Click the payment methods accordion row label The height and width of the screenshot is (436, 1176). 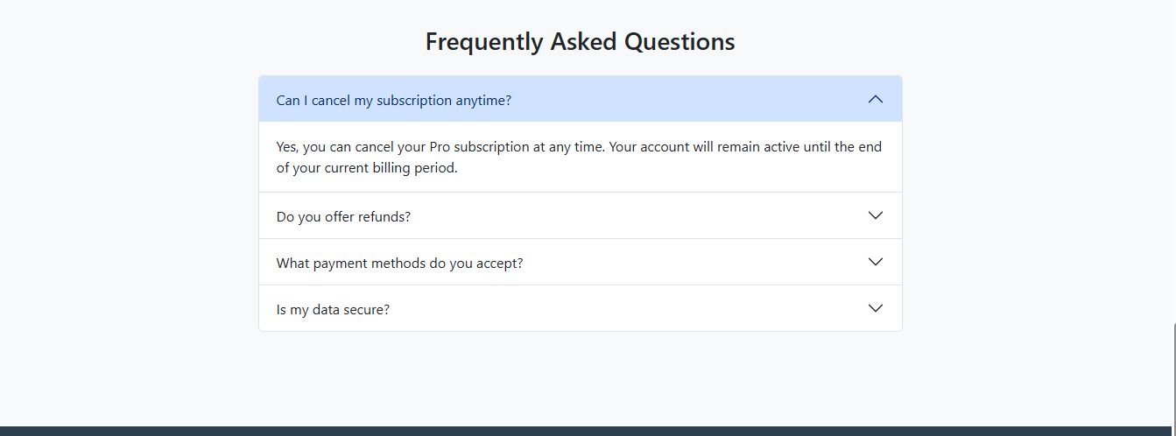399,263
